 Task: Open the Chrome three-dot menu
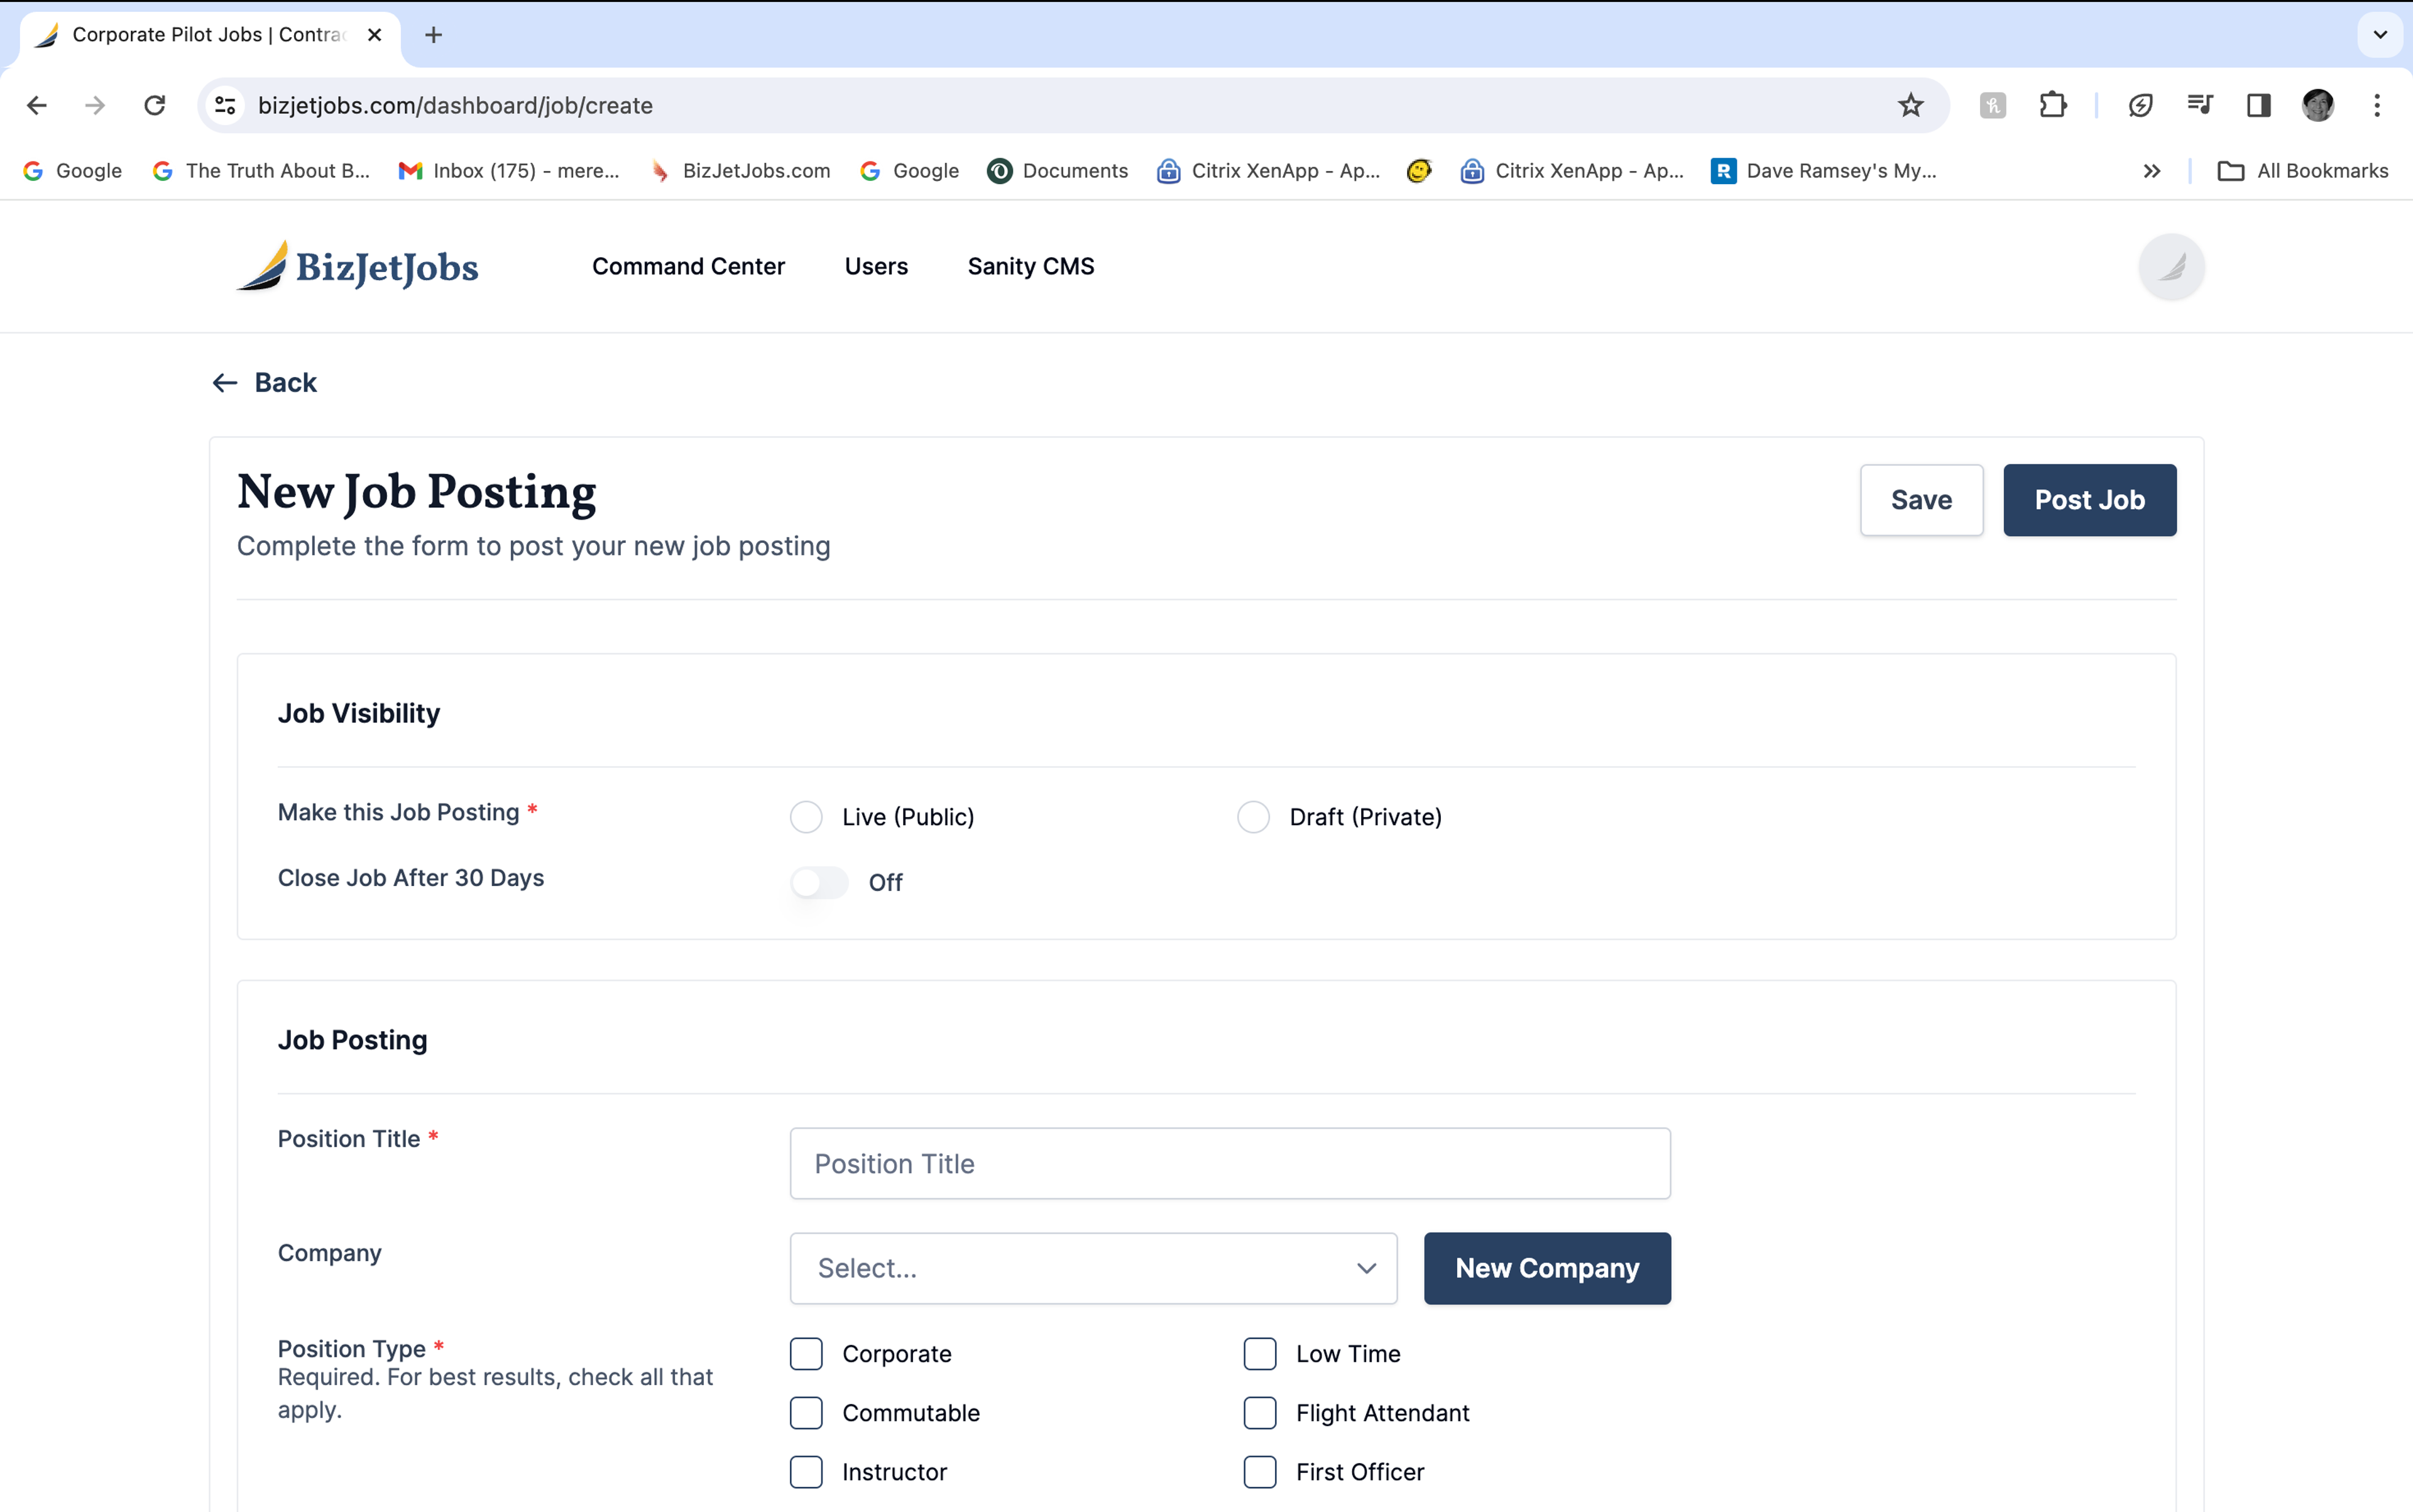[2376, 105]
